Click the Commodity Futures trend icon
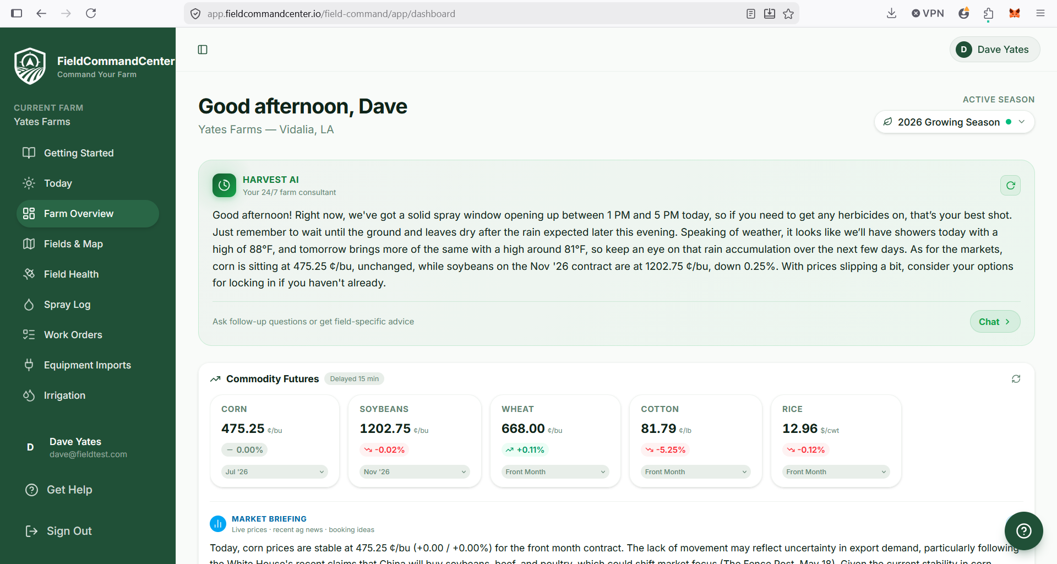 (x=215, y=379)
